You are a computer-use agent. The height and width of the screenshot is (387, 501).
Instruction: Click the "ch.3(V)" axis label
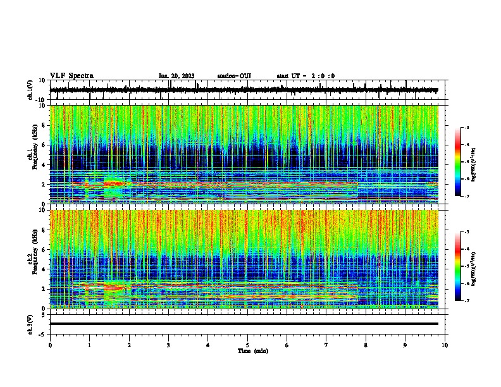[x=30, y=325]
